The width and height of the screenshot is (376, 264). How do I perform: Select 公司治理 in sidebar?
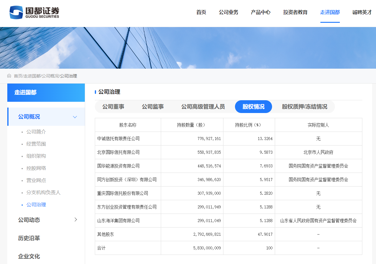point(36,205)
